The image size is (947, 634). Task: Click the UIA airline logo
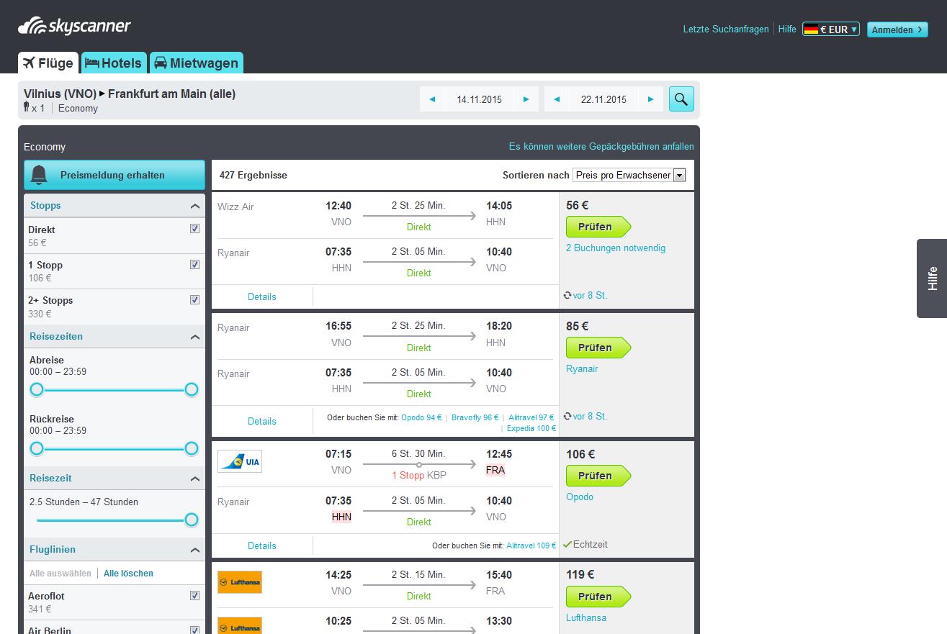pos(240,461)
